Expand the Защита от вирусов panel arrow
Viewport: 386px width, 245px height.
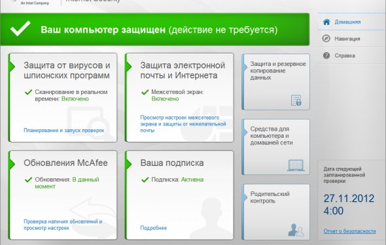coord(12,67)
